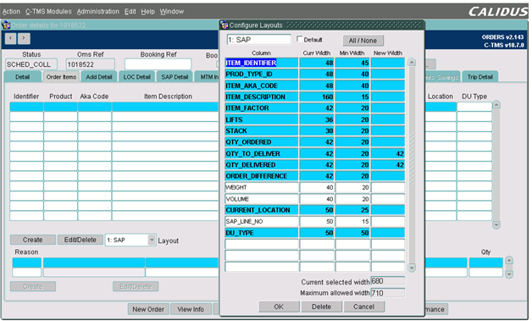Screen dimensions: 532x321
Task: Click the Order details window icon
Action: point(6,25)
